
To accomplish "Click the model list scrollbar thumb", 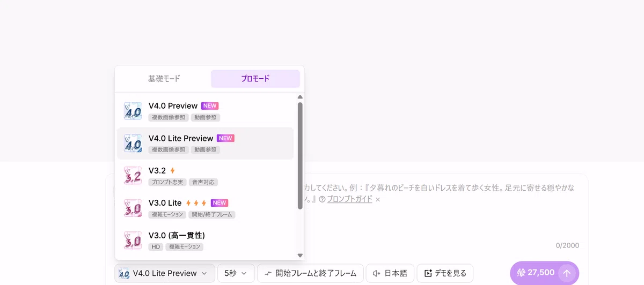I will coord(300,155).
